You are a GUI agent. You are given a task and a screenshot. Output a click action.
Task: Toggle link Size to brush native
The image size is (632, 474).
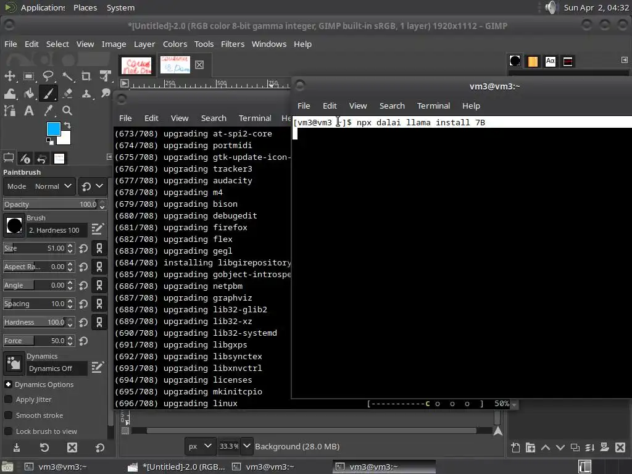(x=99, y=248)
